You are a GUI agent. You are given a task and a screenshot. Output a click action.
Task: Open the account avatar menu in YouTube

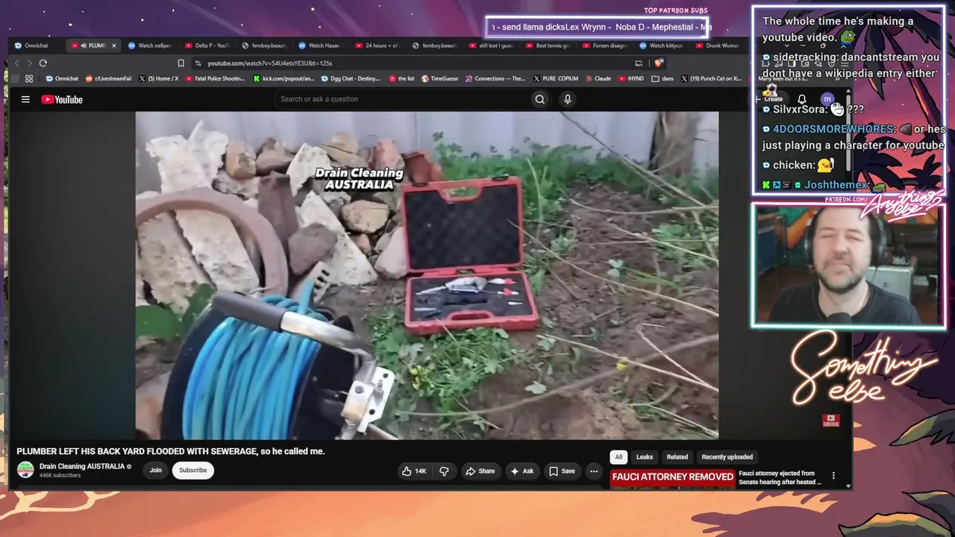[x=827, y=99]
